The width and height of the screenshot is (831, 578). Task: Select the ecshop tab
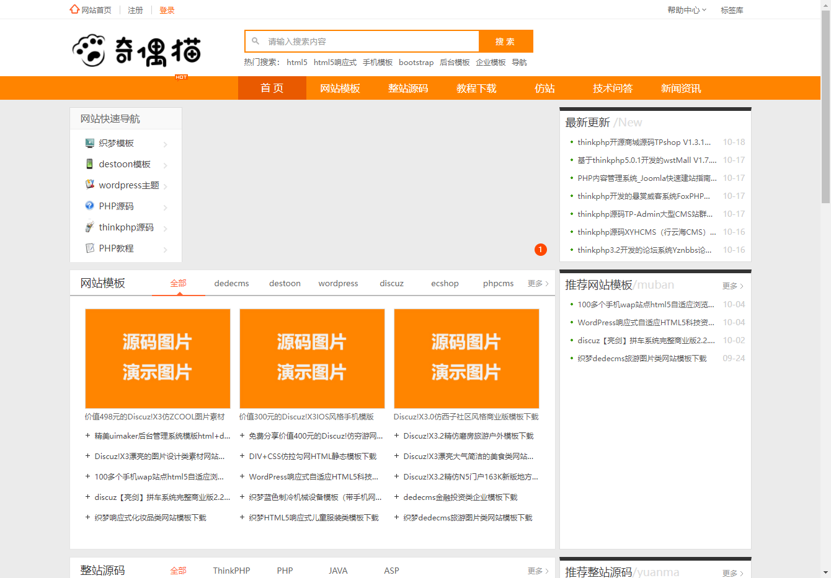coord(445,283)
